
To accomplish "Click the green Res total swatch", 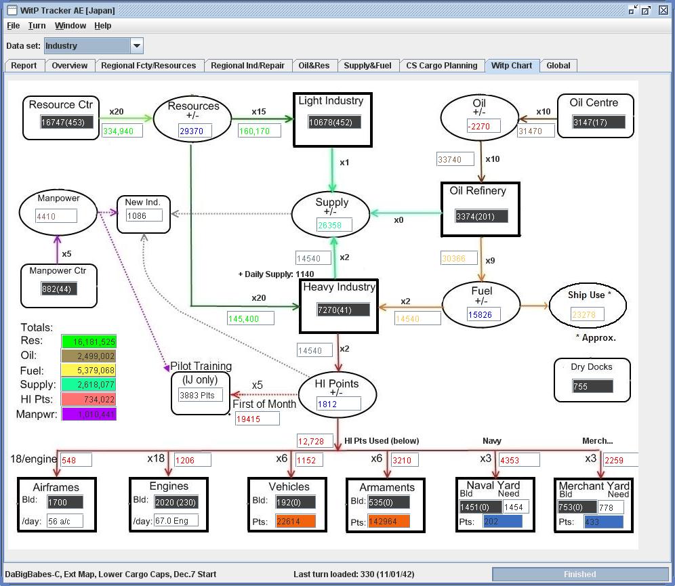I will (x=89, y=341).
